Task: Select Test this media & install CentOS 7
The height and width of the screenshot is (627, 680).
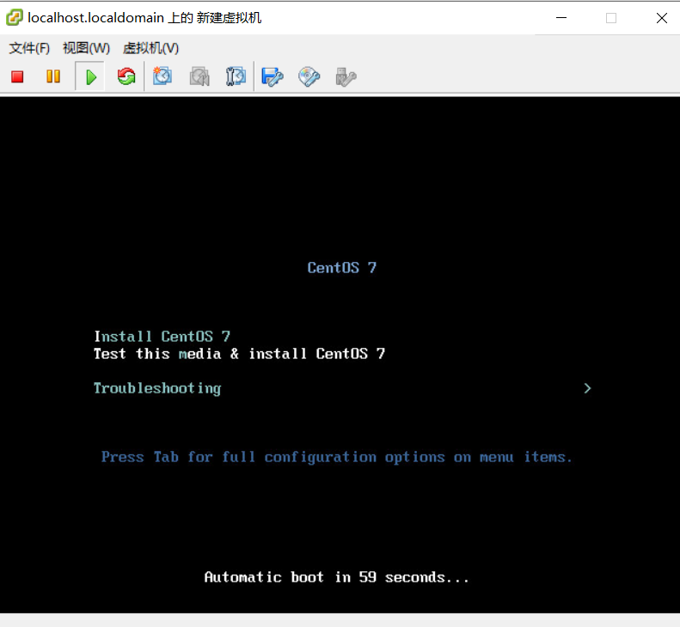Action: coord(239,354)
